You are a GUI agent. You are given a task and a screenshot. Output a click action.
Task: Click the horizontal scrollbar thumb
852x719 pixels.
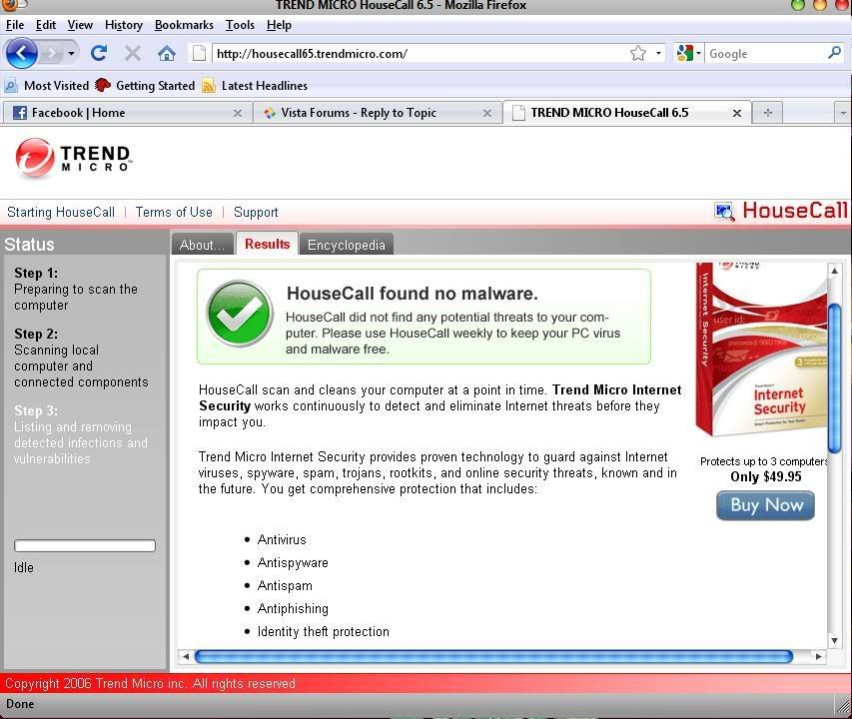(x=493, y=656)
